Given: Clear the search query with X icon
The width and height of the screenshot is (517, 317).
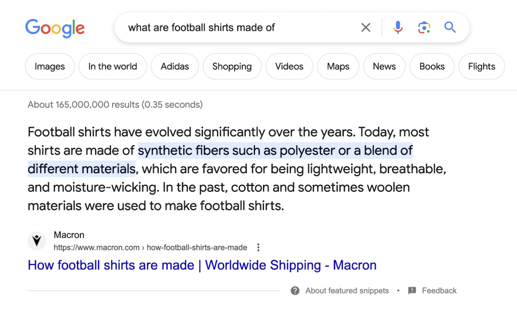Looking at the screenshot, I should 366,27.
